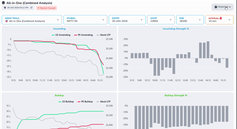Click the red dot in Market Closed badge
Image resolution: width=237 pixels, height=129 pixels.
38,8
